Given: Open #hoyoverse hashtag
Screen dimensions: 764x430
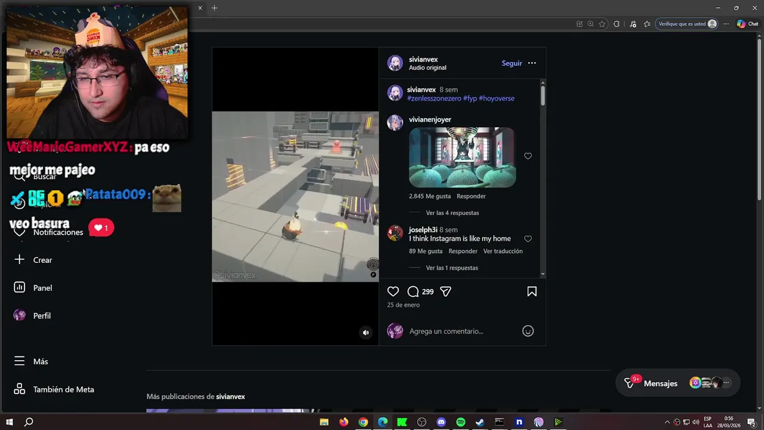Looking at the screenshot, I should (497, 99).
